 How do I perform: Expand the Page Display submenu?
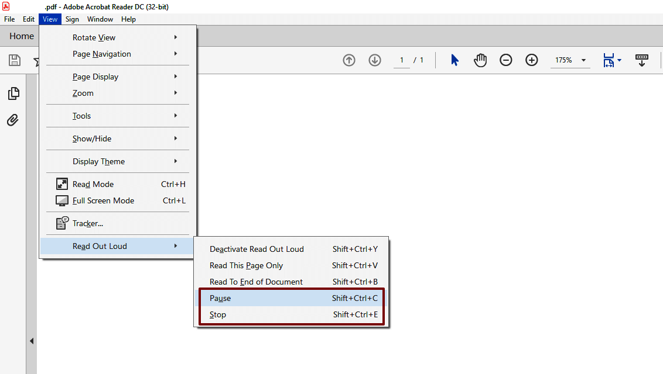tap(95, 76)
